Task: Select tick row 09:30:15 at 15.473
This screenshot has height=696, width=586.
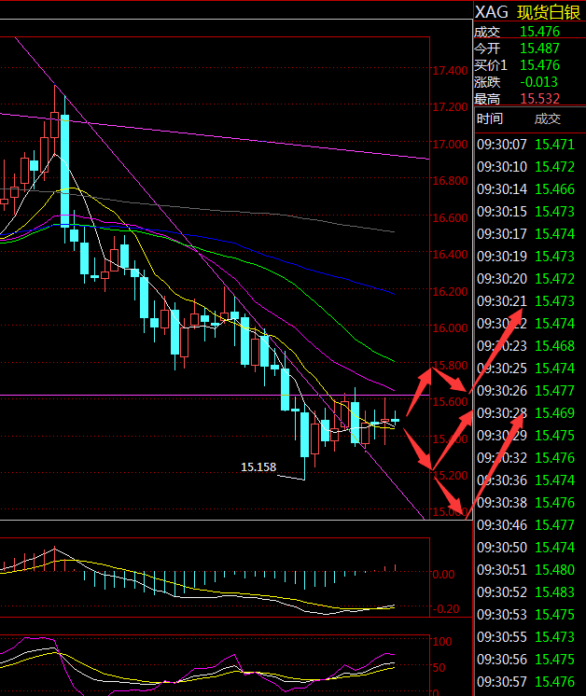Action: pyautogui.click(x=525, y=212)
